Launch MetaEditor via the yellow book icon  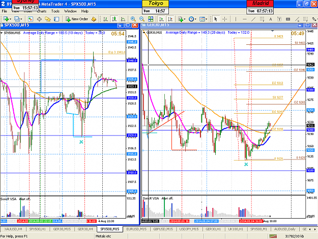click(x=94, y=19)
